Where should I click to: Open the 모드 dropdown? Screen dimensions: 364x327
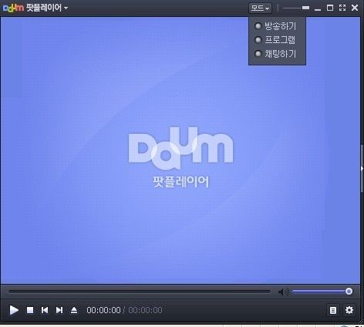260,8
